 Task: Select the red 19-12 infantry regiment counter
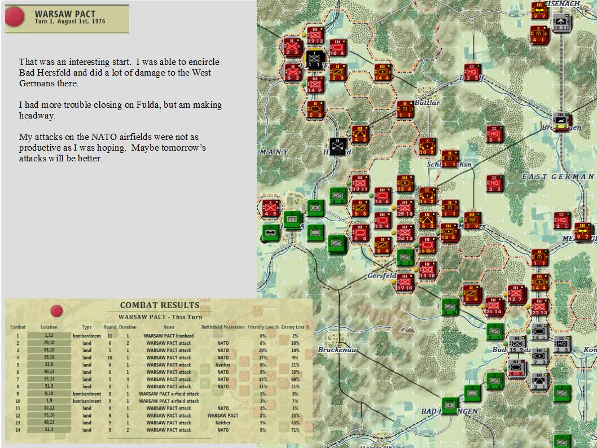315,36
